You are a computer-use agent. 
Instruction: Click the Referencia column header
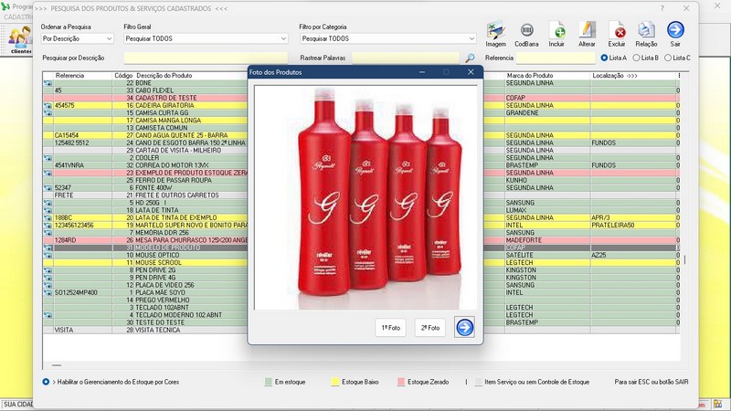coord(69,76)
